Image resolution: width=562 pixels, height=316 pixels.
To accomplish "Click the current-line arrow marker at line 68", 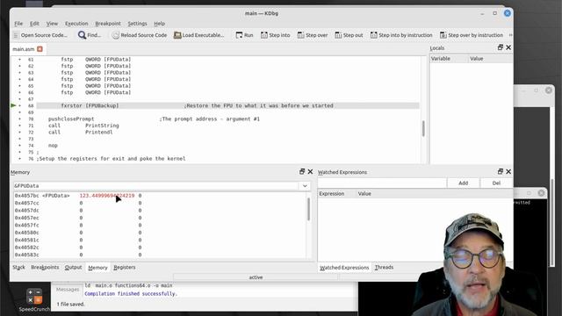I will click(x=13, y=105).
